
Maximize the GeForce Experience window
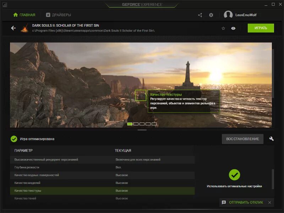point(273,4)
